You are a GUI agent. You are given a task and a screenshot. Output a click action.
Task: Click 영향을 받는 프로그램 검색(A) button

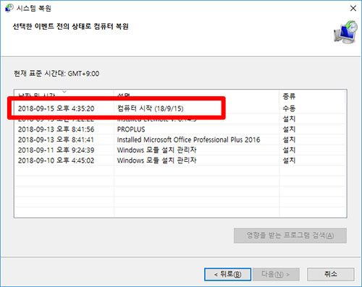tap(290, 235)
